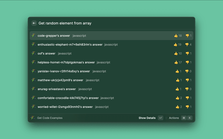This screenshot has width=223, height=139.
Task: Click Grepper icon beside yanislav-ivanov's answer
Action: 33,71
